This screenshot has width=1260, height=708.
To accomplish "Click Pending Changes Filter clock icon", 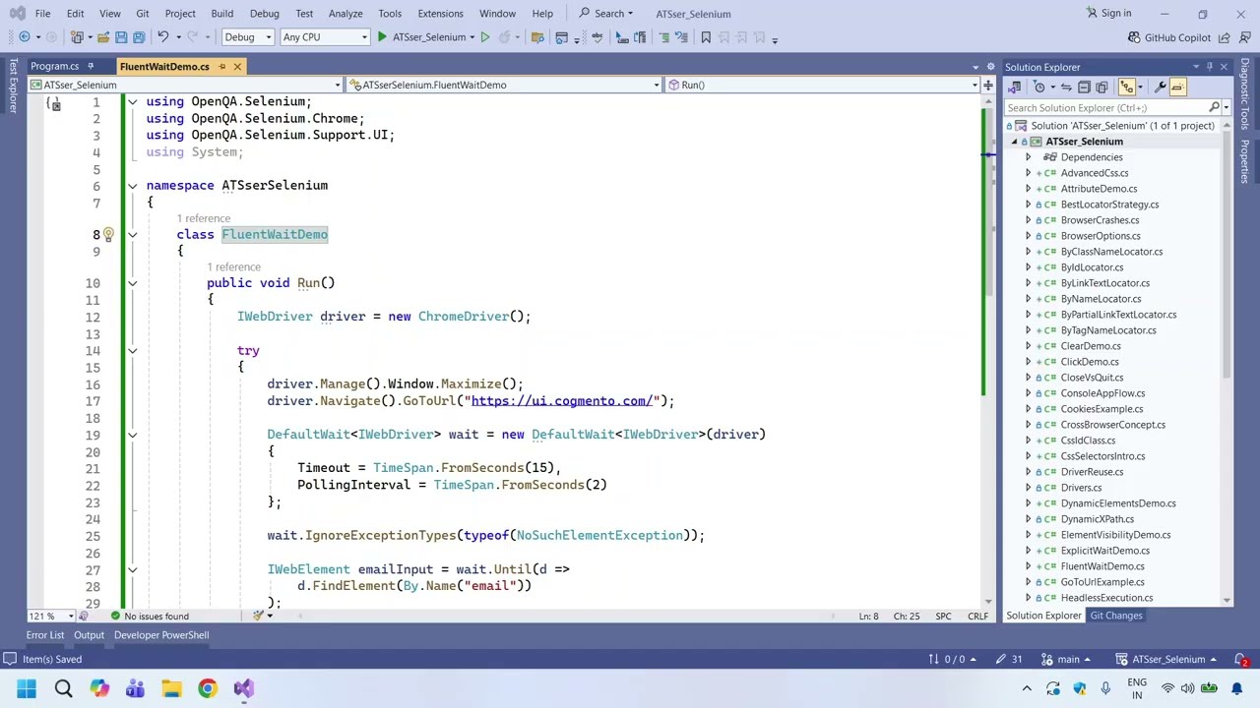I will [x=1039, y=87].
